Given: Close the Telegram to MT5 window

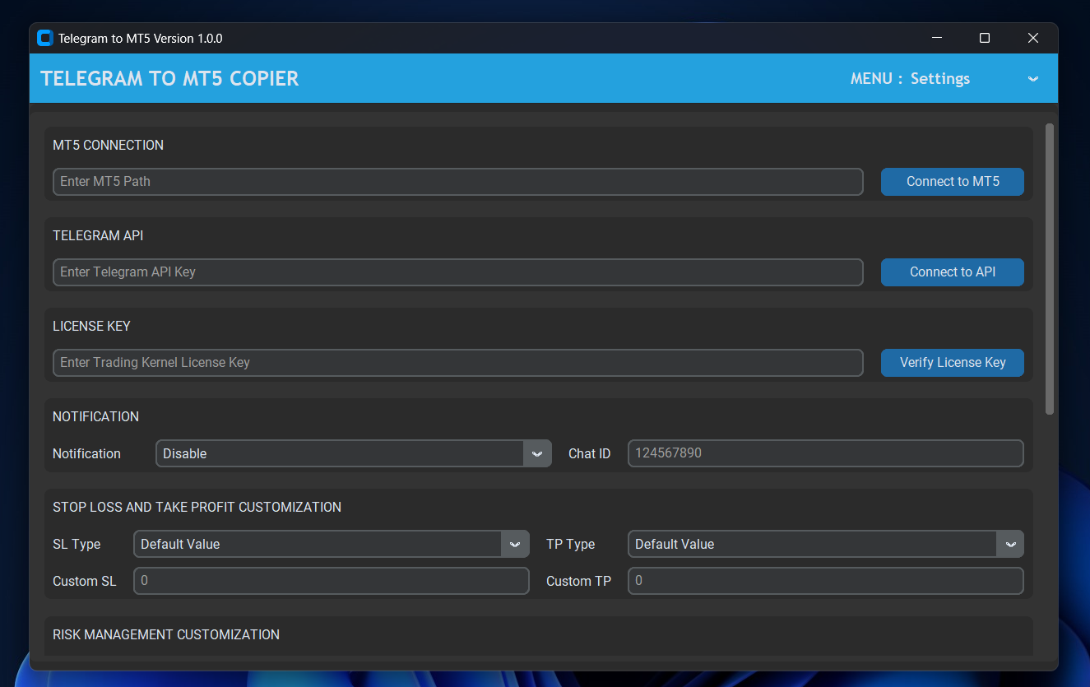Looking at the screenshot, I should (x=1033, y=38).
